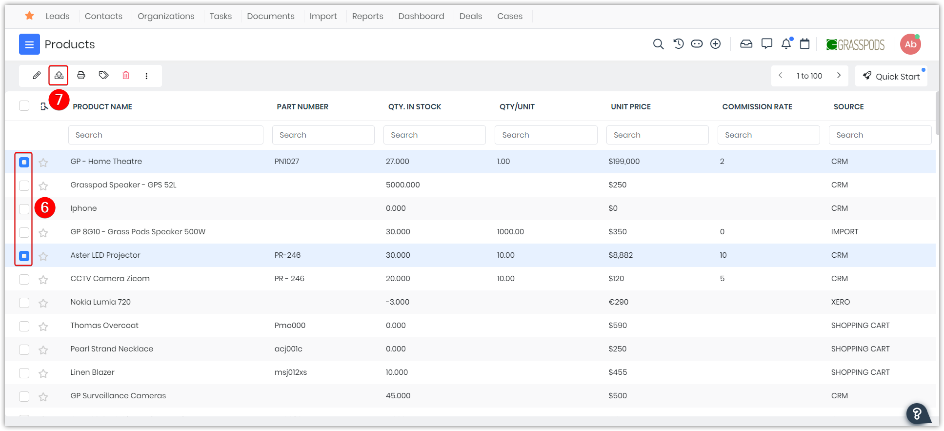Screen dimensions: 944x431
Task: Click the SHOPPING CART source for Thomas Overcoat
Action: [861, 325]
